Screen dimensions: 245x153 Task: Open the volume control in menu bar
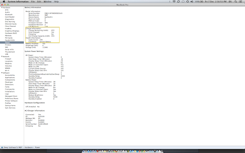tap(192, 2)
